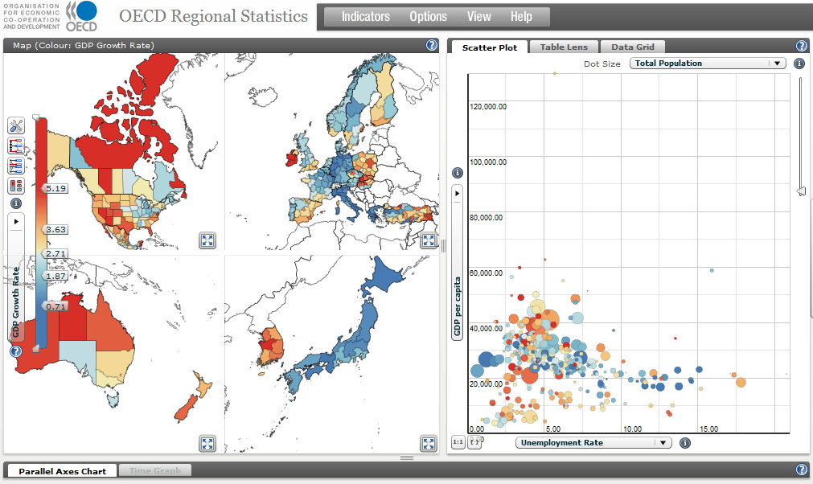Click the orange bubble near 15.00 unemployment
This screenshot has width=813, height=484.
tap(741, 383)
